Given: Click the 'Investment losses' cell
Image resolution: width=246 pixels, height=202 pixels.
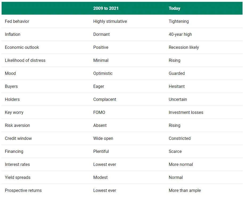Looking at the screenshot, I should click(x=186, y=112).
